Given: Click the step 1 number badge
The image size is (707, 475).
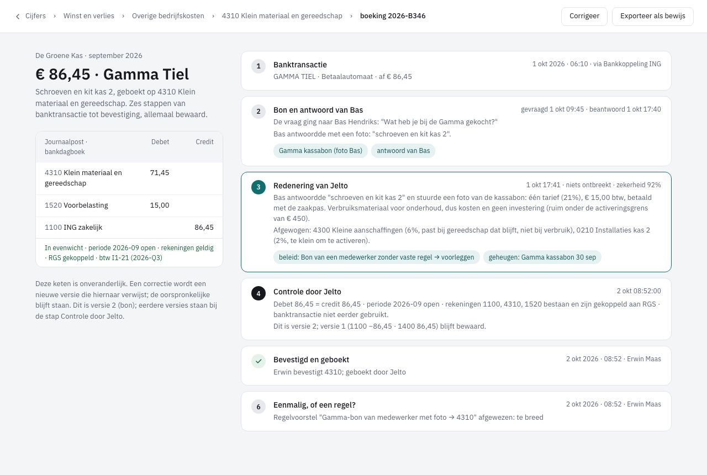Looking at the screenshot, I should 258,66.
